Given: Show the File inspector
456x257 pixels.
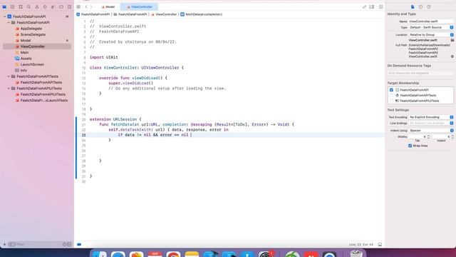Looking at the screenshot, I should click(413, 6).
